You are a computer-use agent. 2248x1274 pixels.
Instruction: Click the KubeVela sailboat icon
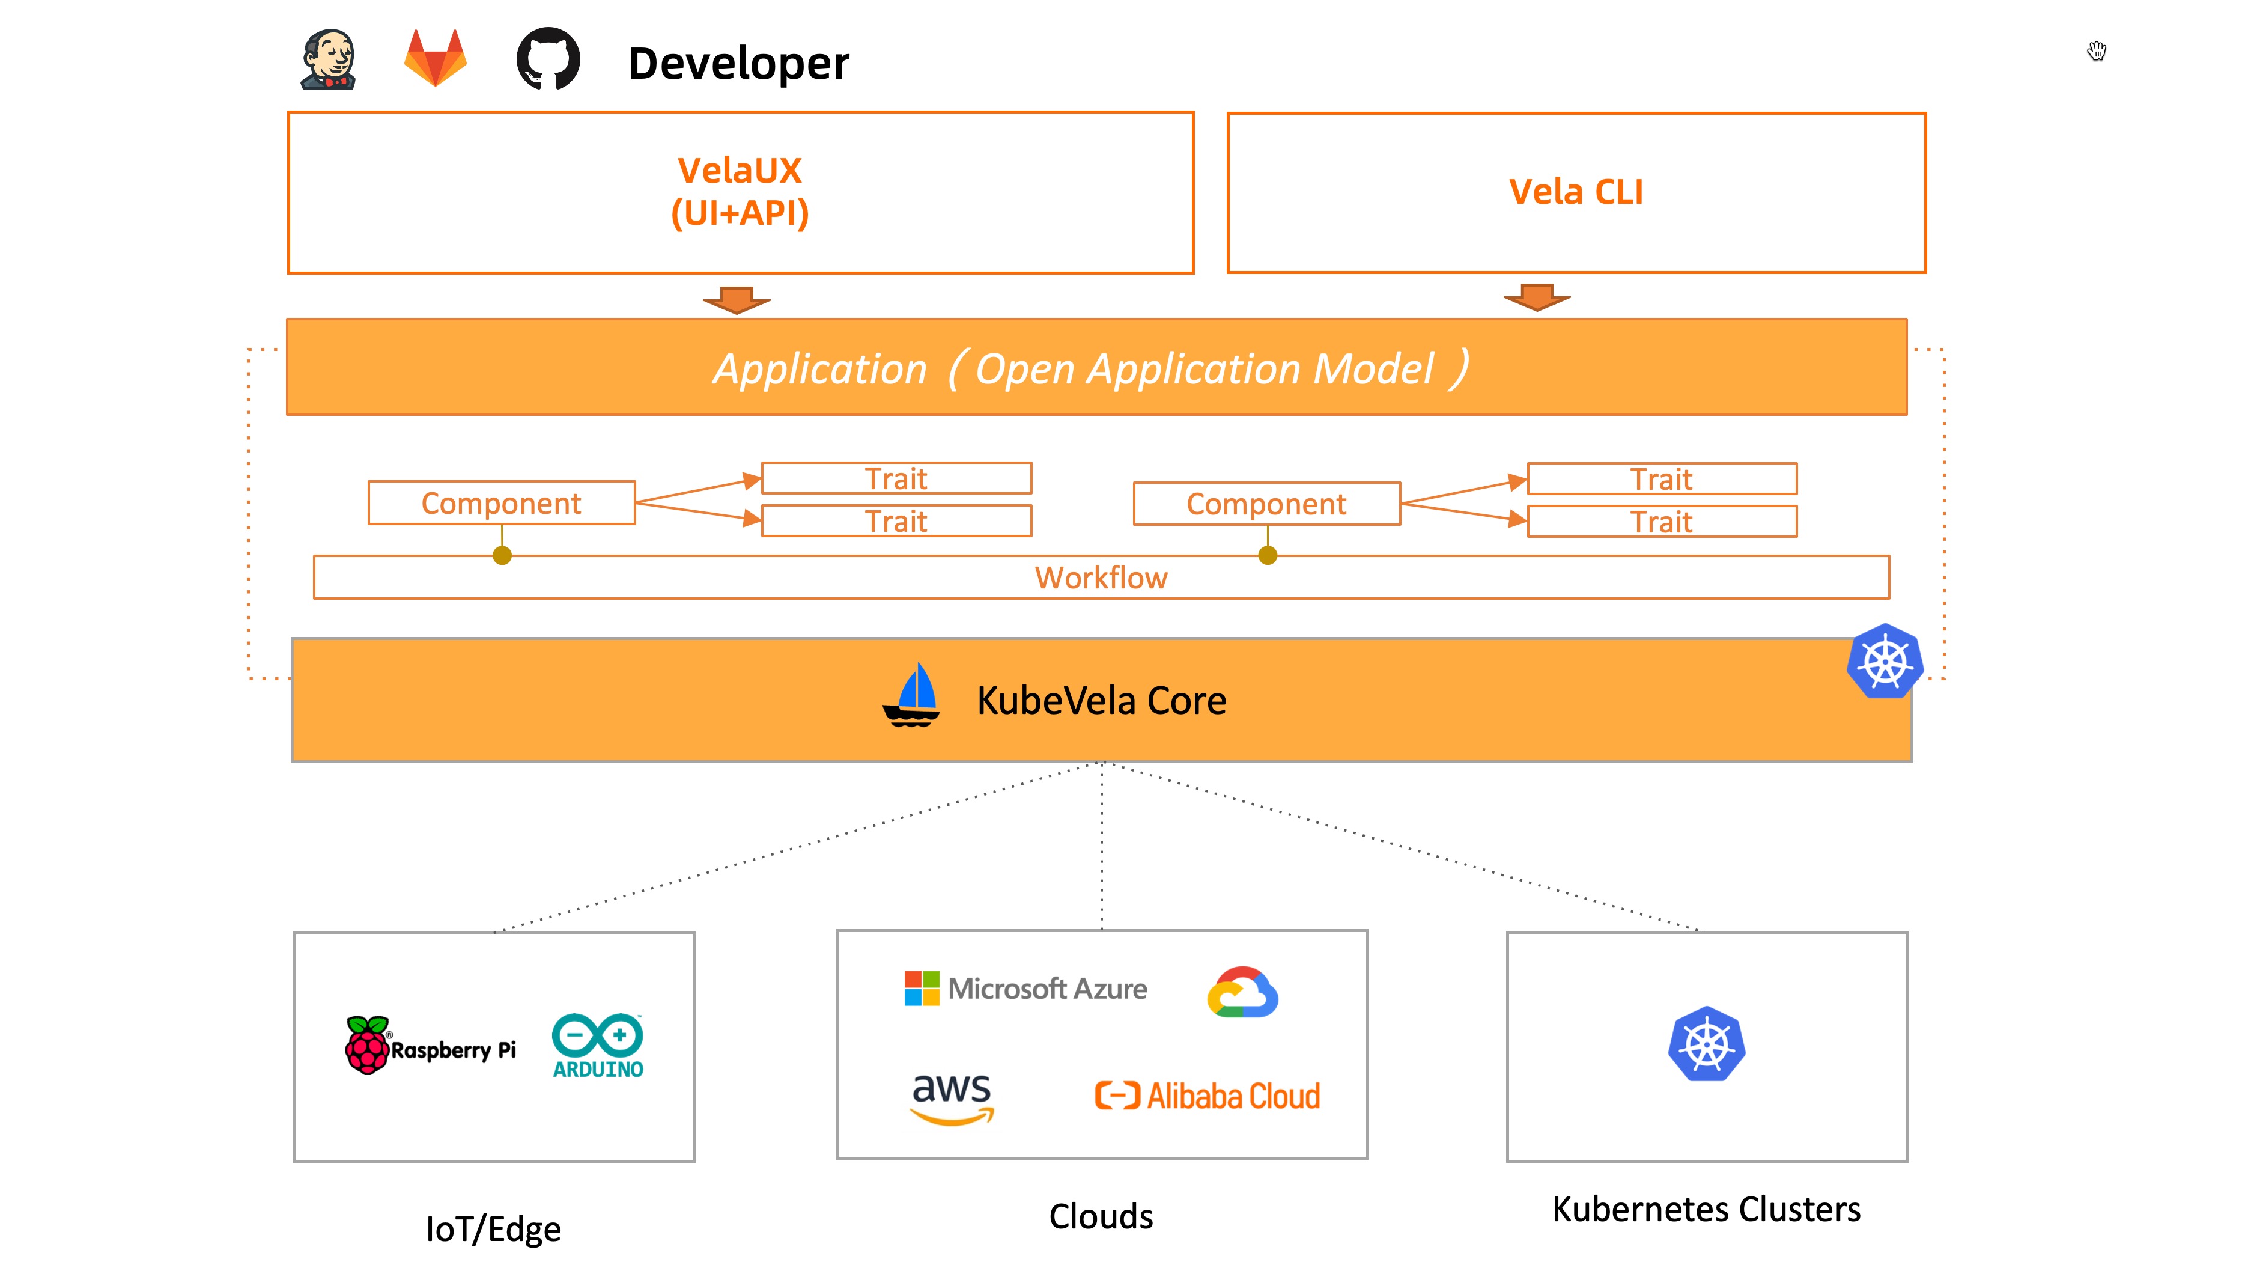911,695
